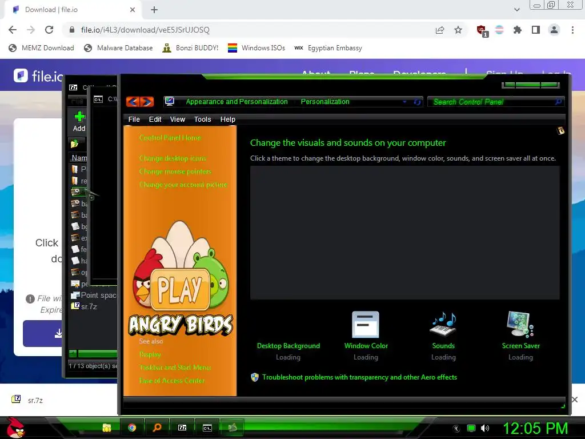Open the MEMZ Download bookmark
The image size is (585, 439).
pyautogui.click(x=41, y=48)
